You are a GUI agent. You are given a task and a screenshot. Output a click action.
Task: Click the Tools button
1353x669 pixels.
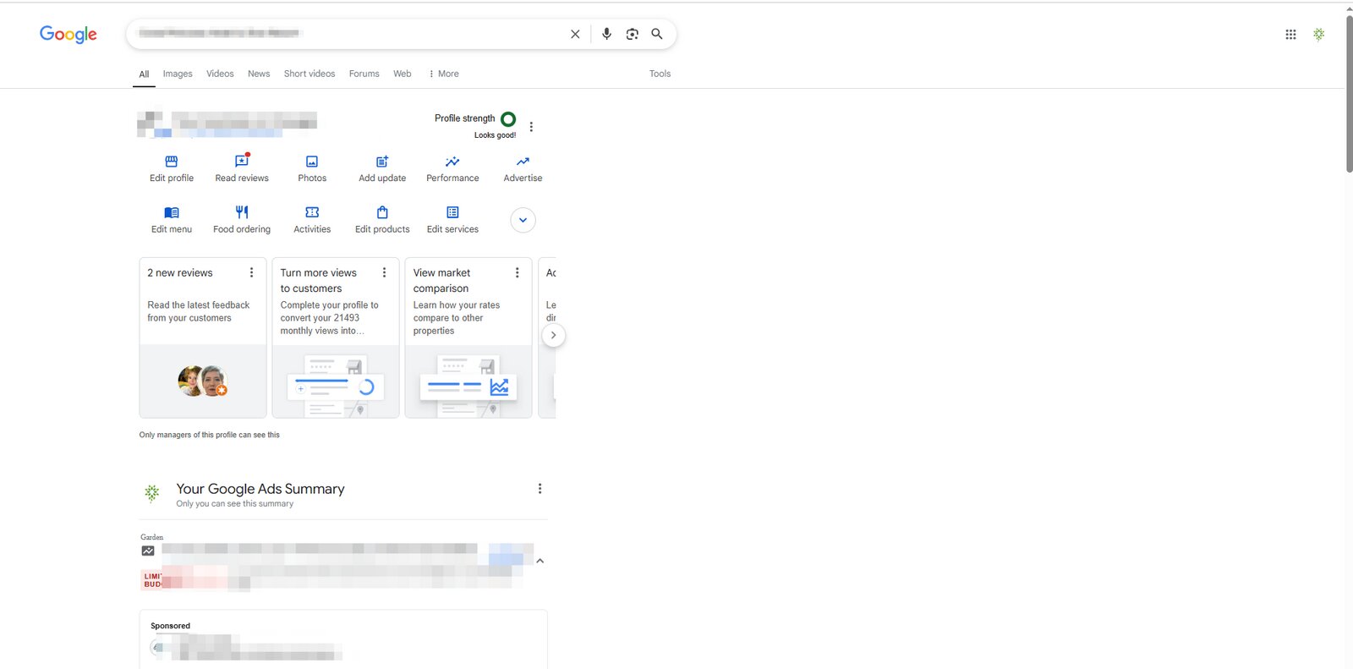(x=660, y=74)
